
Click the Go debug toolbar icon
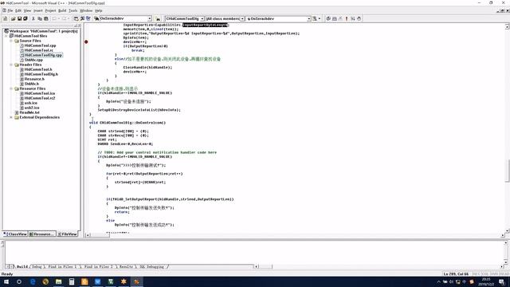[352, 19]
